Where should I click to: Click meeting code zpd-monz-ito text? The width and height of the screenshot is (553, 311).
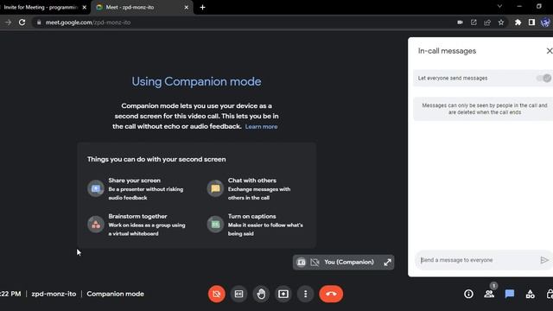pos(54,294)
